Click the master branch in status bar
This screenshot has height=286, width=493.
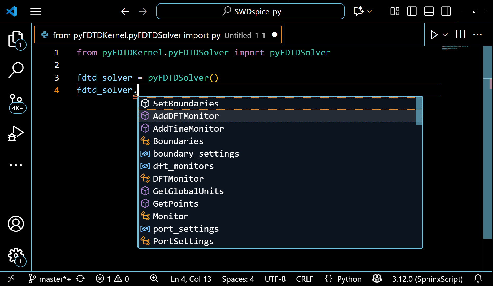point(50,279)
